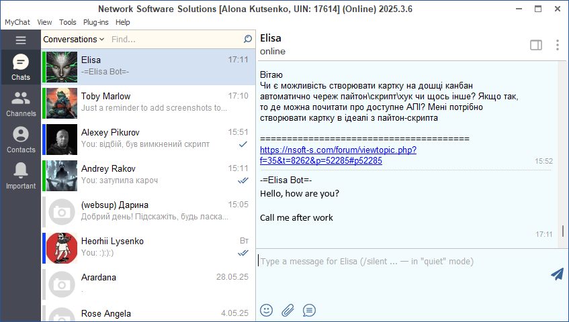Open the Tools menu
The height and width of the screenshot is (322, 569).
(68, 22)
